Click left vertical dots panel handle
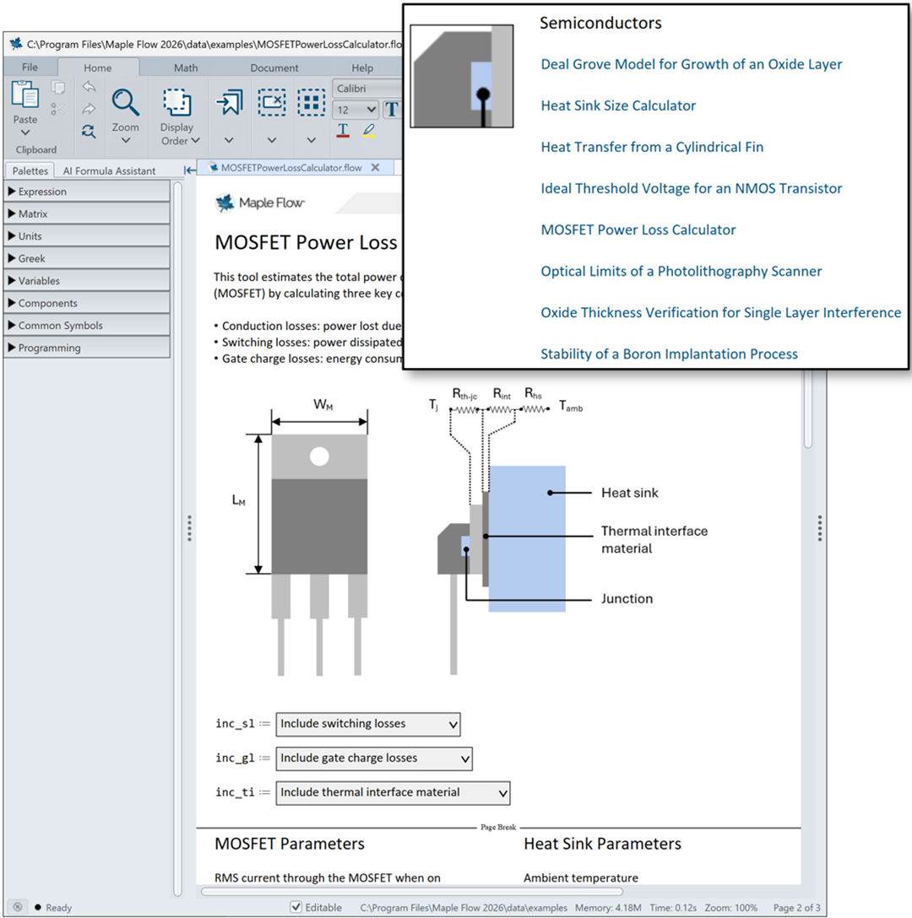The image size is (912, 918). point(189,528)
